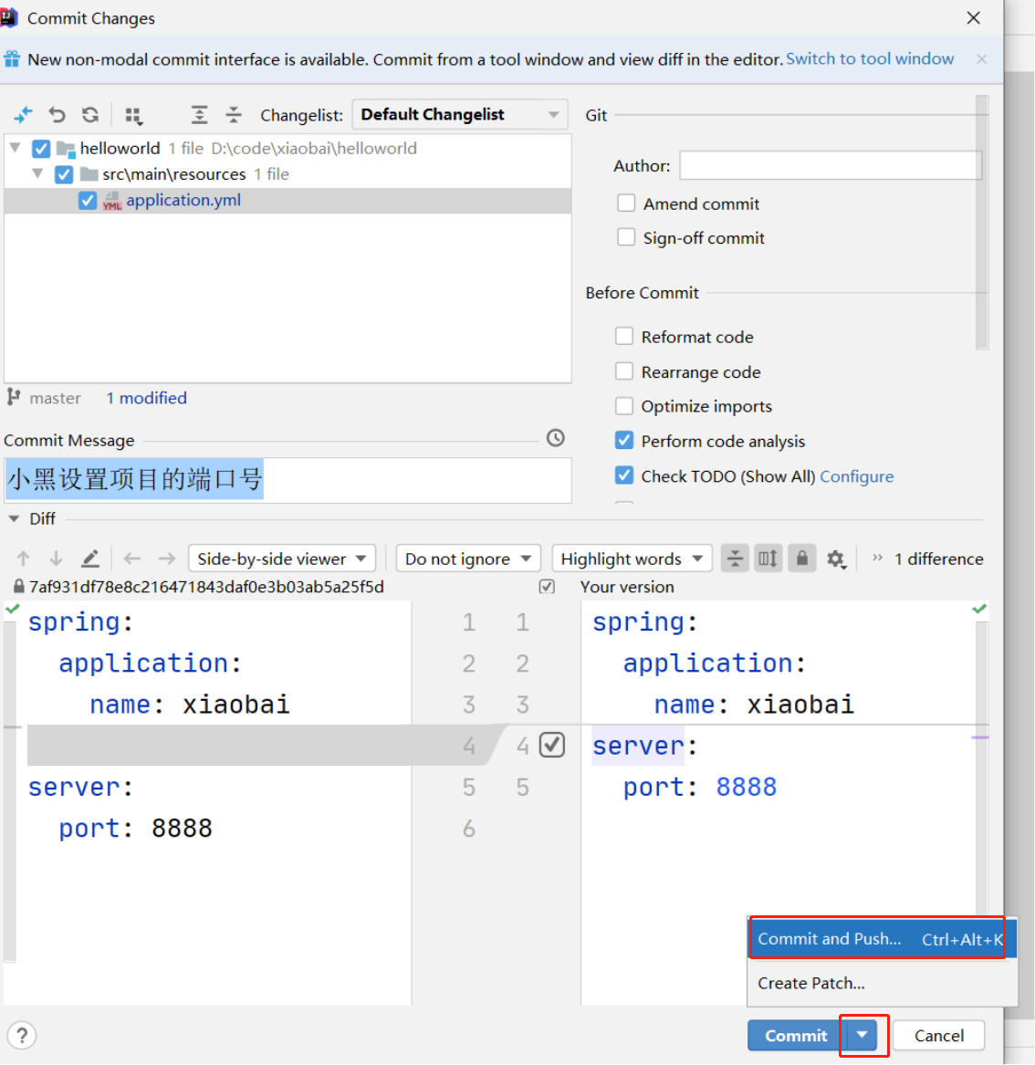The height and width of the screenshot is (1065, 1035).
Task: Select Create Patch menu item
Action: pyautogui.click(x=883, y=983)
